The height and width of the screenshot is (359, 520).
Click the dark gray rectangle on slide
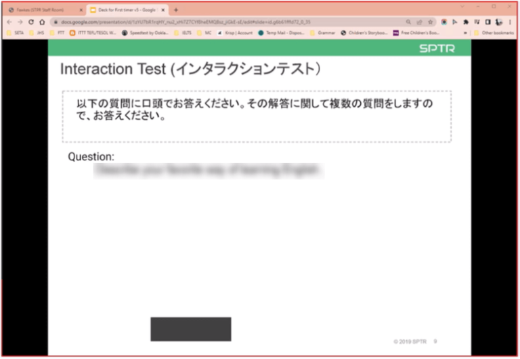point(191,329)
